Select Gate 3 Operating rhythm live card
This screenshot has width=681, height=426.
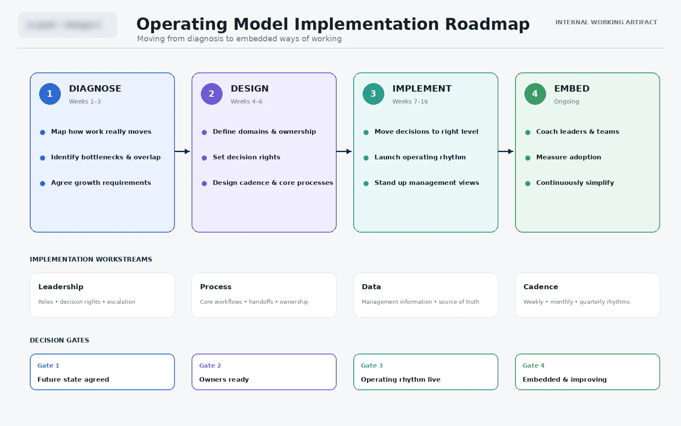click(x=426, y=372)
